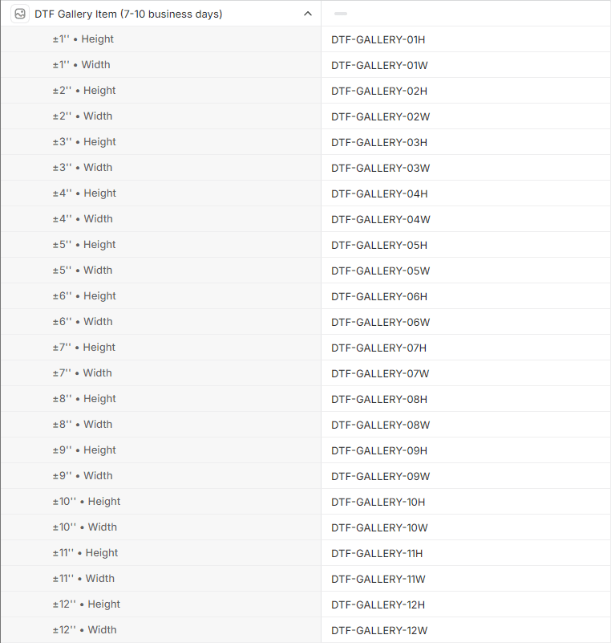Edit the DTF-GALLERY-12W SKU field
Screen dimensions: 611x643
coord(379,630)
